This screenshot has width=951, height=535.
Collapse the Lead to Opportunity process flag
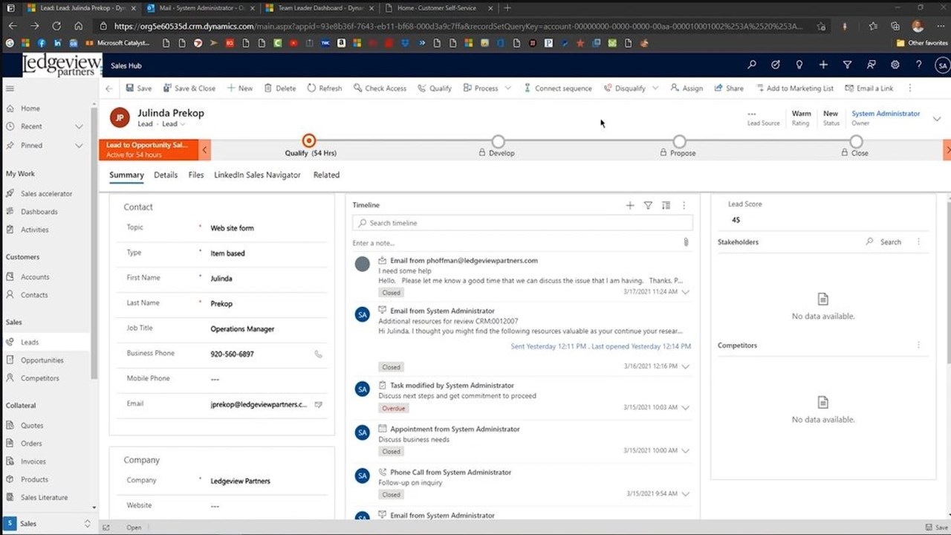[x=205, y=149]
